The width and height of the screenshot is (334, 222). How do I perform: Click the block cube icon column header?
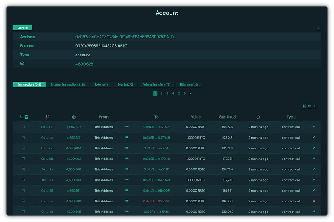pos(73,117)
